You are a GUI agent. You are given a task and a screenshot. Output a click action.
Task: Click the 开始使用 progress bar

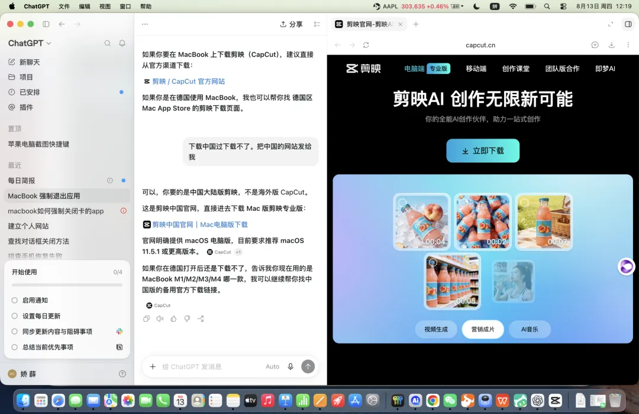point(67,285)
